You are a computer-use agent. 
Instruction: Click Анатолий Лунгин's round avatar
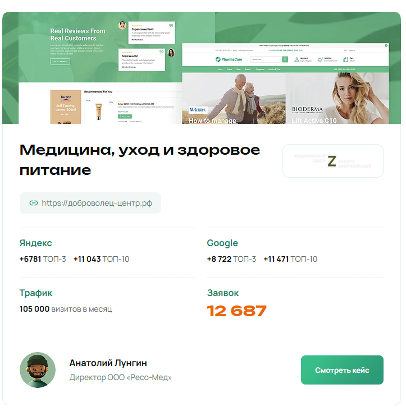38,370
